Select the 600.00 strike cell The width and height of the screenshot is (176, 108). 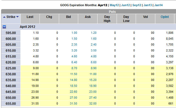click(11, 39)
